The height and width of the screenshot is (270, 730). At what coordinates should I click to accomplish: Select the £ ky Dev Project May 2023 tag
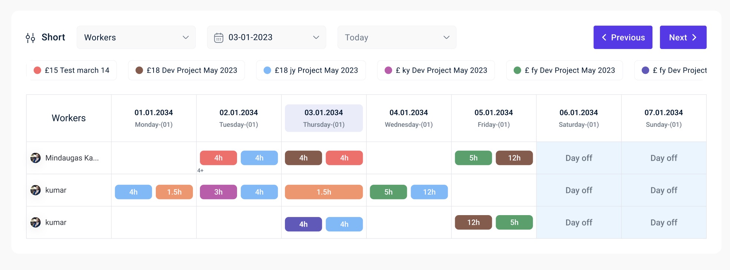click(436, 70)
